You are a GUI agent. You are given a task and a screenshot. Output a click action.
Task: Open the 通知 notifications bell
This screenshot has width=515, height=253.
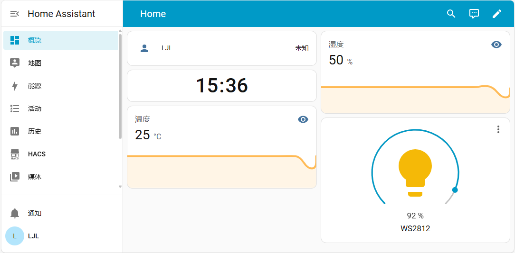pos(15,213)
